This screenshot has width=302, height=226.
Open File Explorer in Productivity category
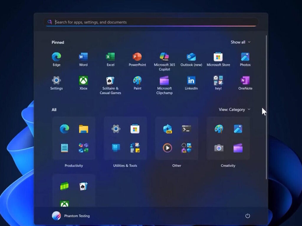point(83,129)
